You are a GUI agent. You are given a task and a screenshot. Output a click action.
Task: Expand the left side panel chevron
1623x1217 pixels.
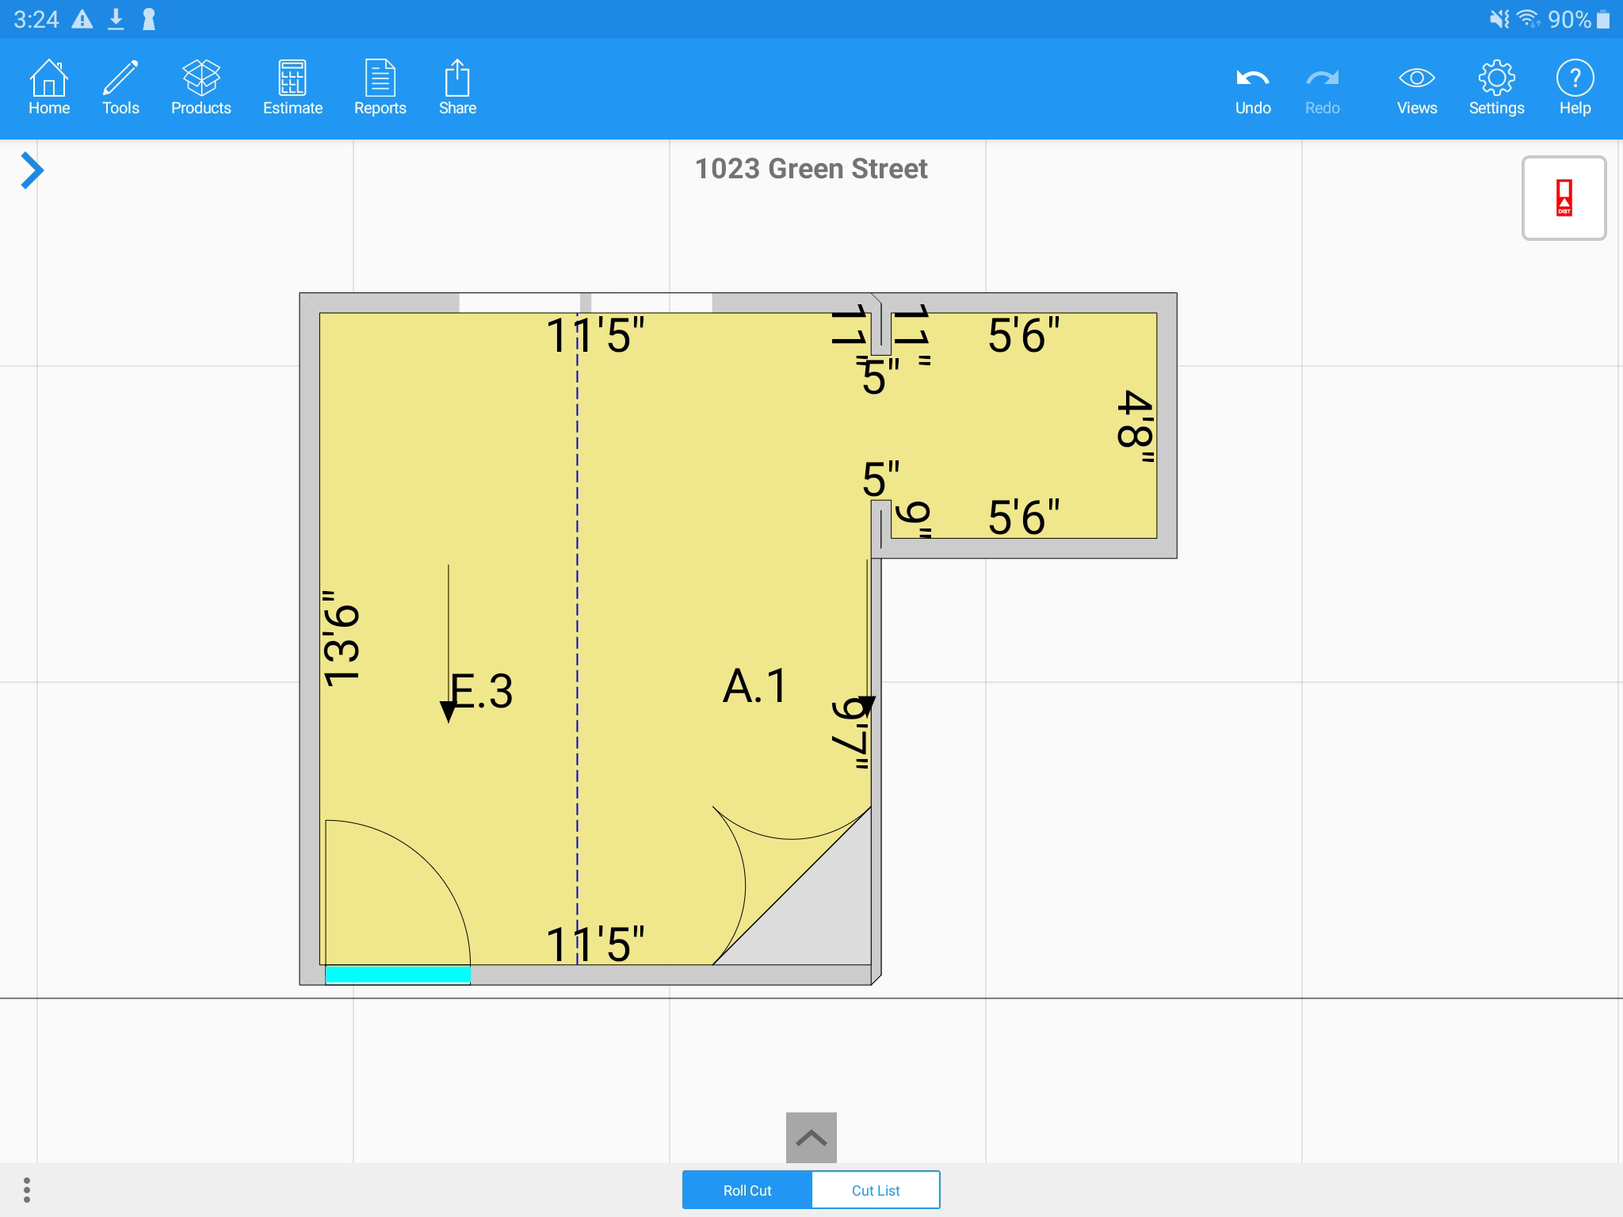click(32, 170)
